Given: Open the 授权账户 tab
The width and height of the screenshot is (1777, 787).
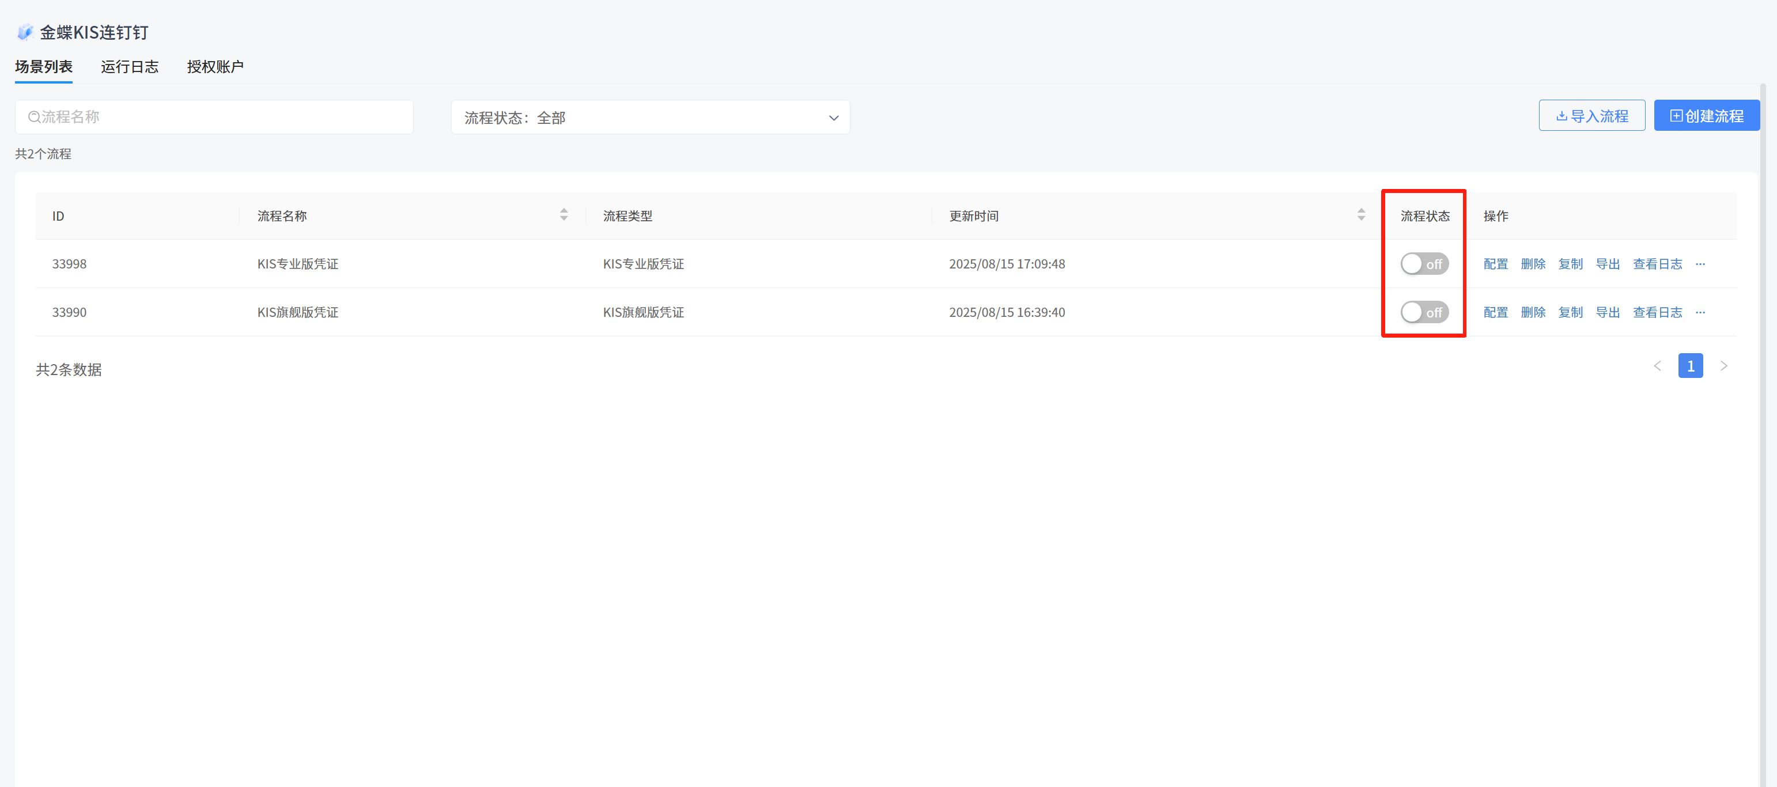Looking at the screenshot, I should pyautogui.click(x=215, y=67).
